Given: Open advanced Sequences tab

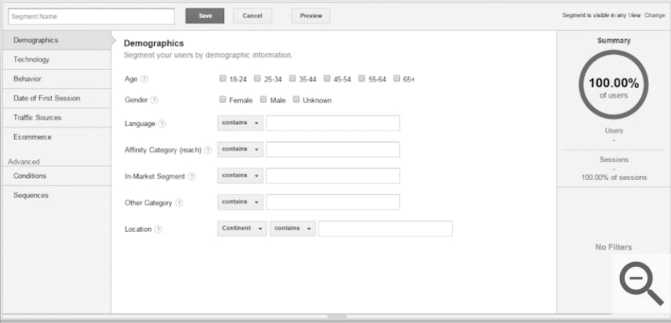Looking at the screenshot, I should coord(57,195).
